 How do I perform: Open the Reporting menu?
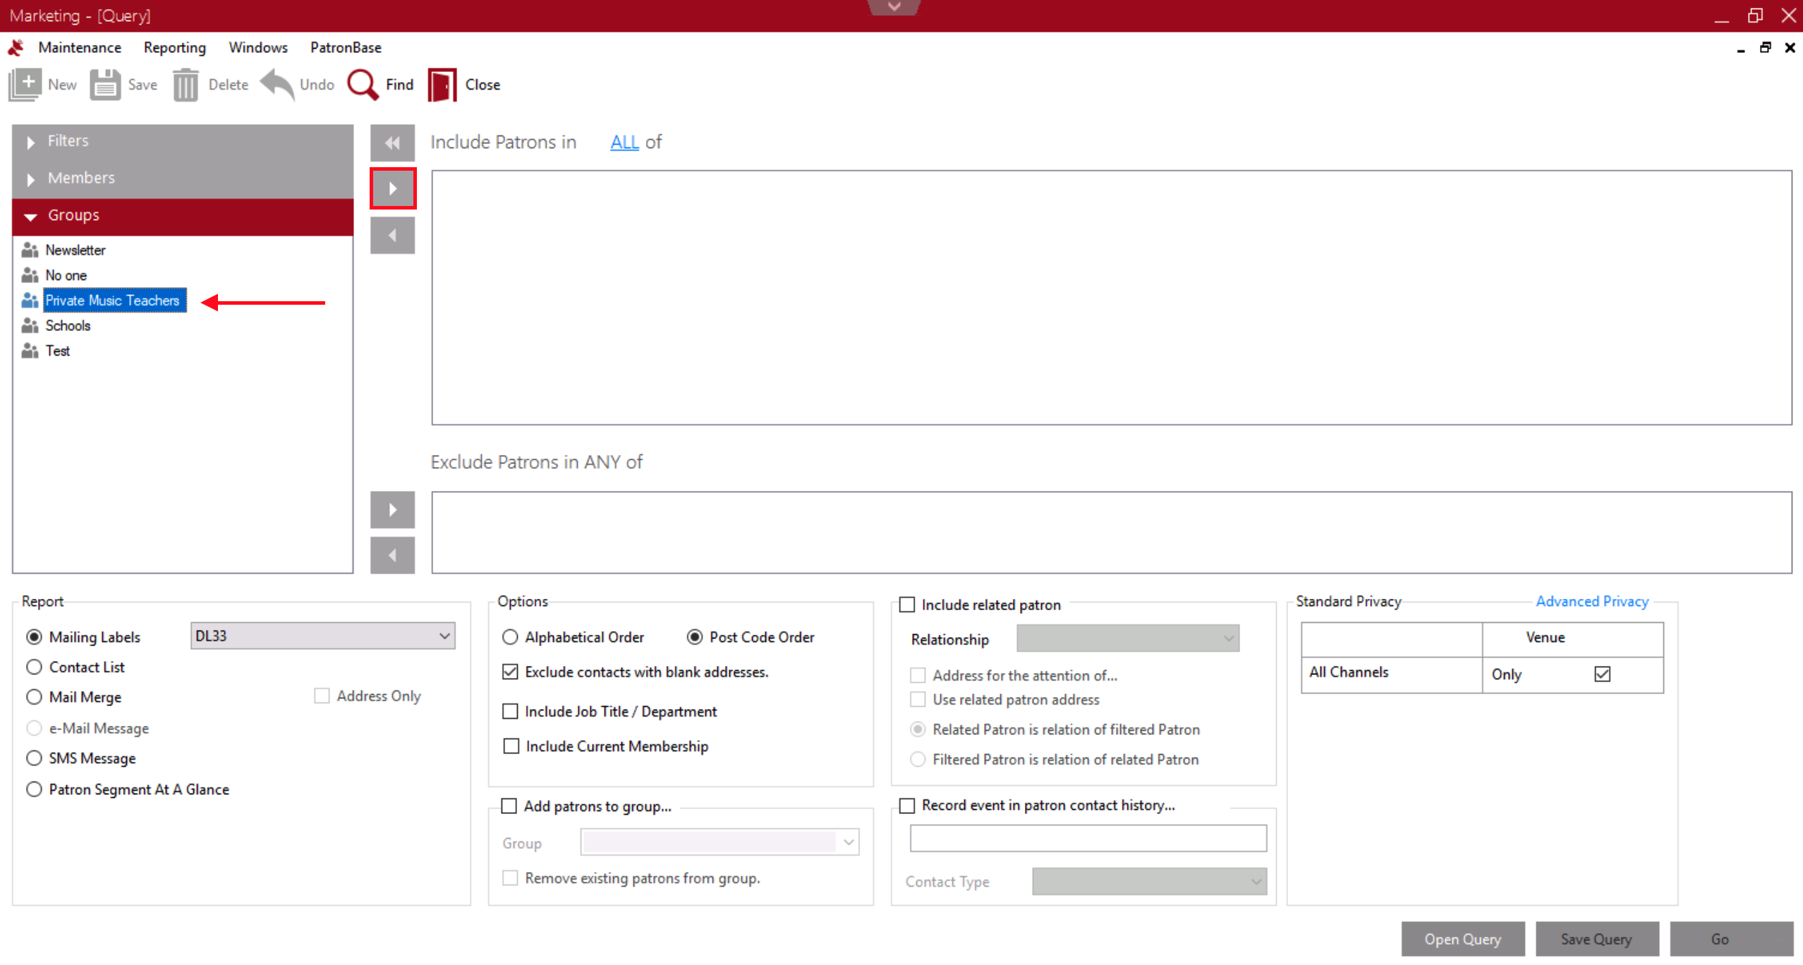tap(174, 47)
